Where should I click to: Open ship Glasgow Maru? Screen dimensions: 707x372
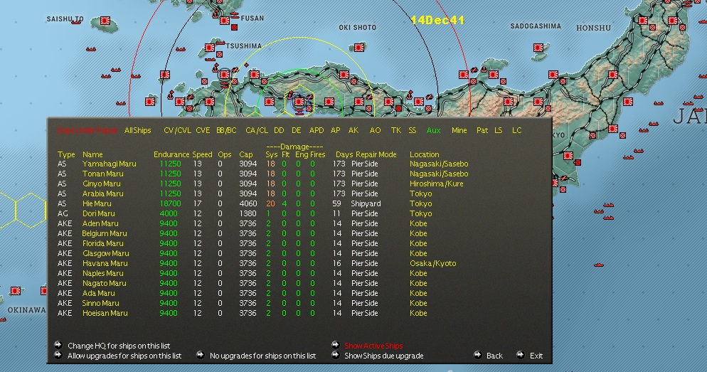(x=105, y=253)
